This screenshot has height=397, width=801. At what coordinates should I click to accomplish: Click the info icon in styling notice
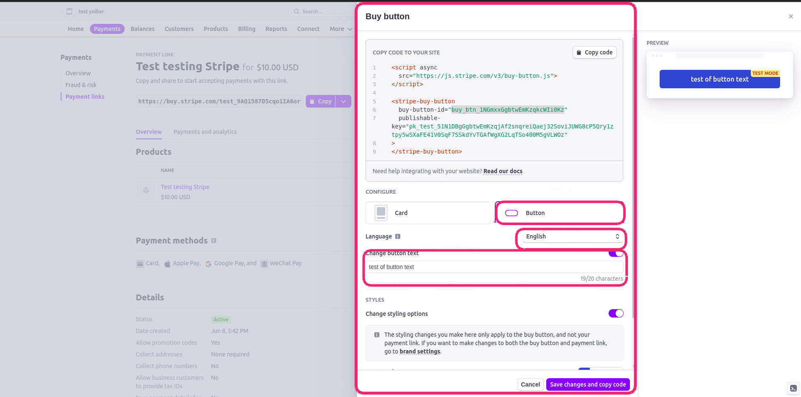point(377,335)
